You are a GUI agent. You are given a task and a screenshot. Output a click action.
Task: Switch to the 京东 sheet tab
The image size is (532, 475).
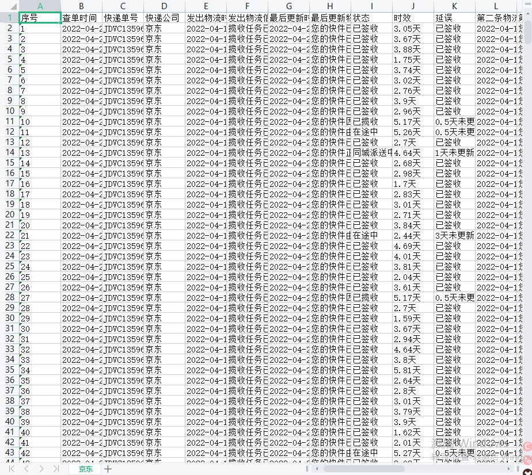pyautogui.click(x=85, y=469)
